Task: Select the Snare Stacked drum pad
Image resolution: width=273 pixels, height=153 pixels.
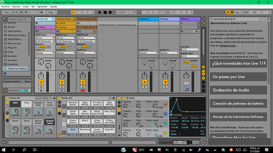Action: coord(97,130)
